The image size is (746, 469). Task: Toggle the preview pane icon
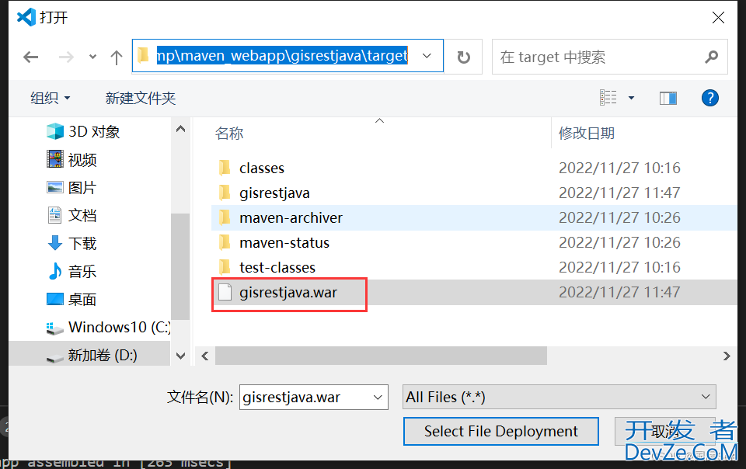click(668, 98)
